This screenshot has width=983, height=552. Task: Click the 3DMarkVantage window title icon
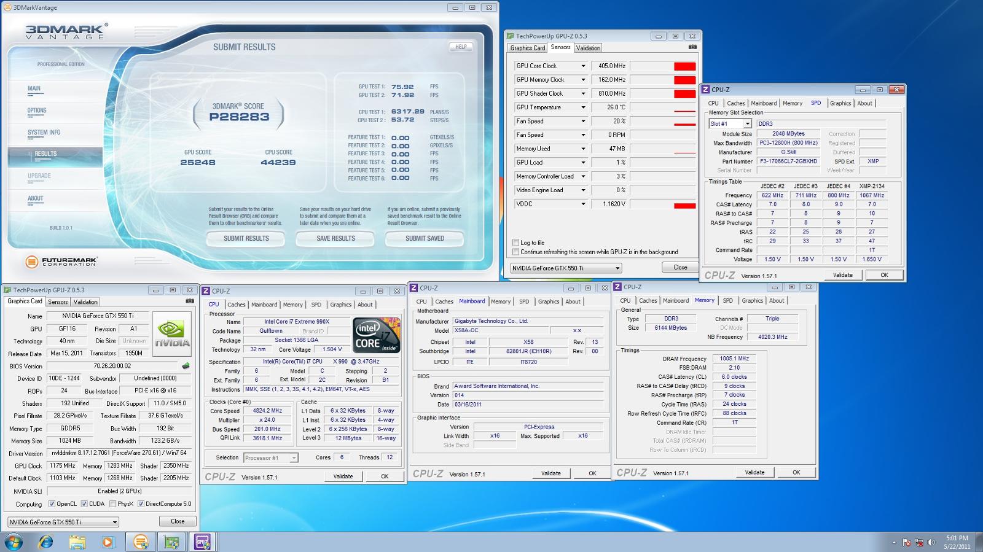point(8,7)
